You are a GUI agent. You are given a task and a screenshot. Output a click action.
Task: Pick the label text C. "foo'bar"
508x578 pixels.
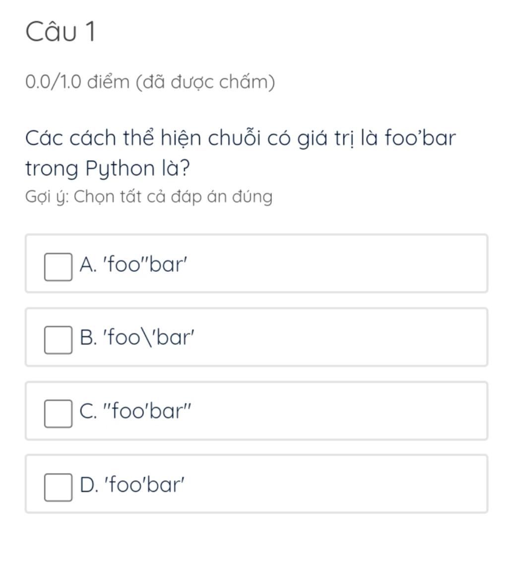point(135,411)
